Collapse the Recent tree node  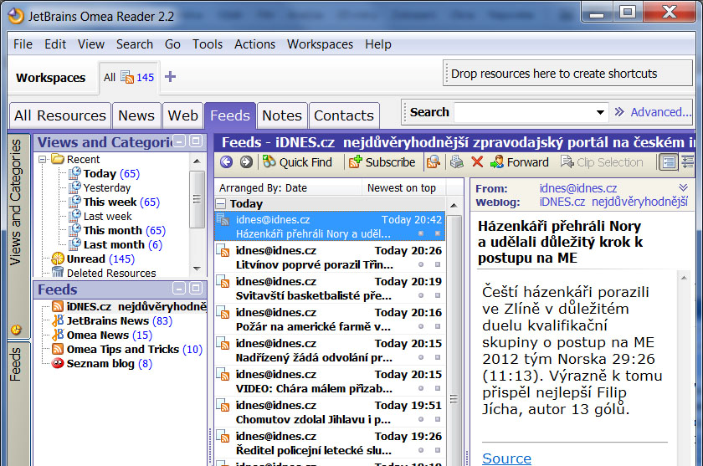[43, 159]
